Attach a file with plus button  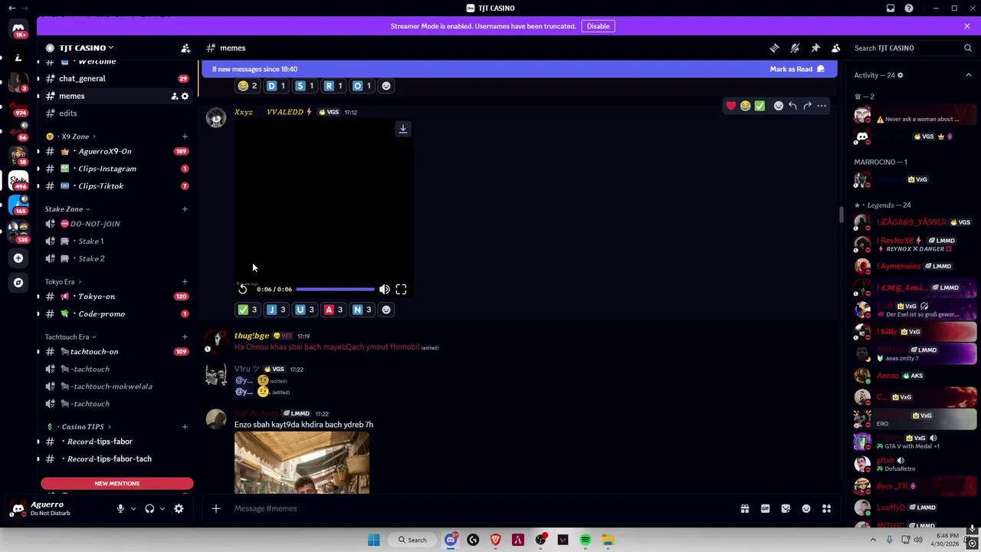(216, 508)
